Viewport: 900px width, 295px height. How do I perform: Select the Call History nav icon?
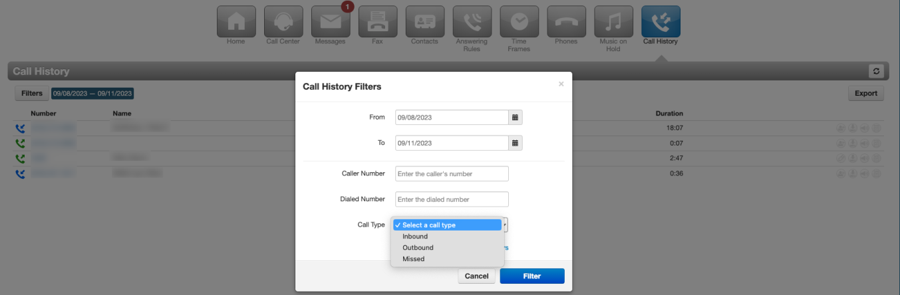(x=661, y=21)
